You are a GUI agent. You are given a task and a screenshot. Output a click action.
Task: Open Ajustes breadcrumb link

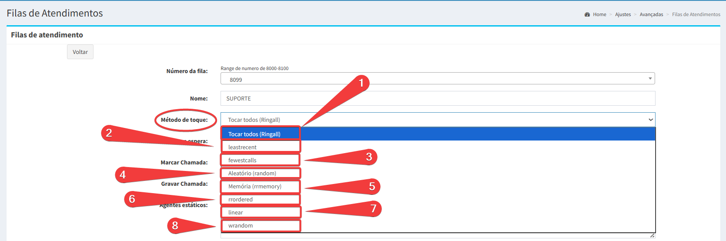[622, 14]
